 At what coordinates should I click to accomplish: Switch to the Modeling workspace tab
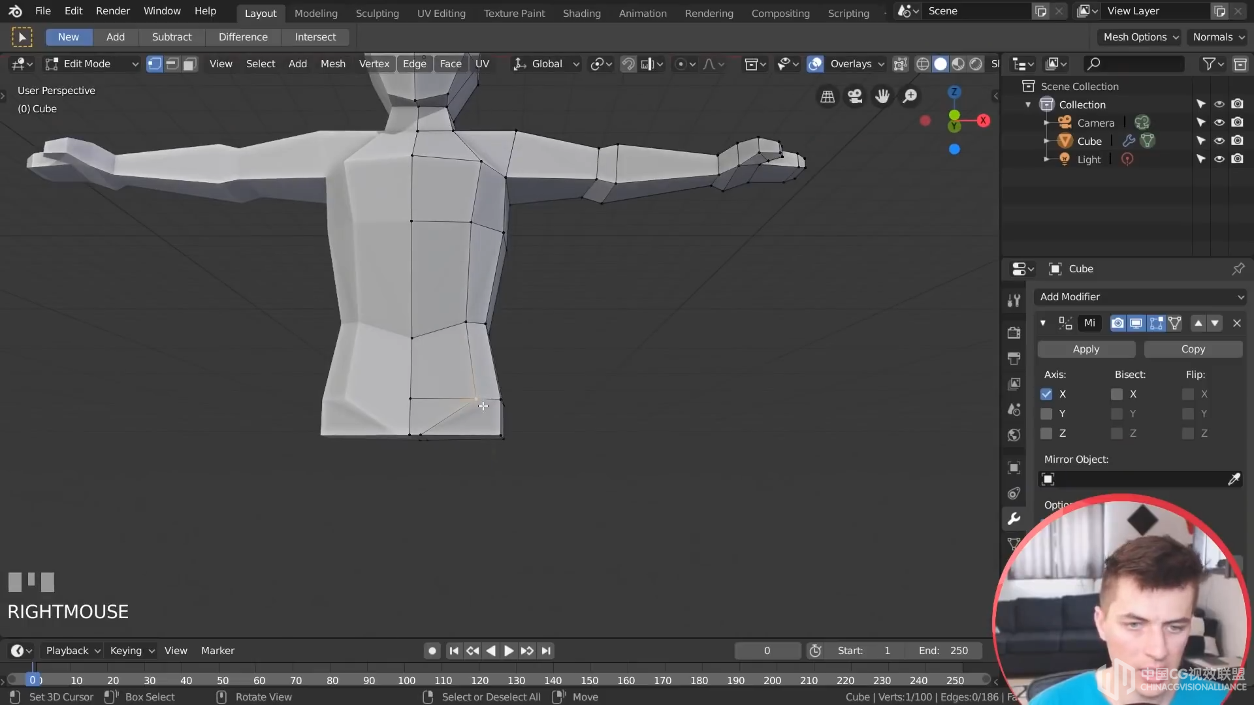pos(316,13)
